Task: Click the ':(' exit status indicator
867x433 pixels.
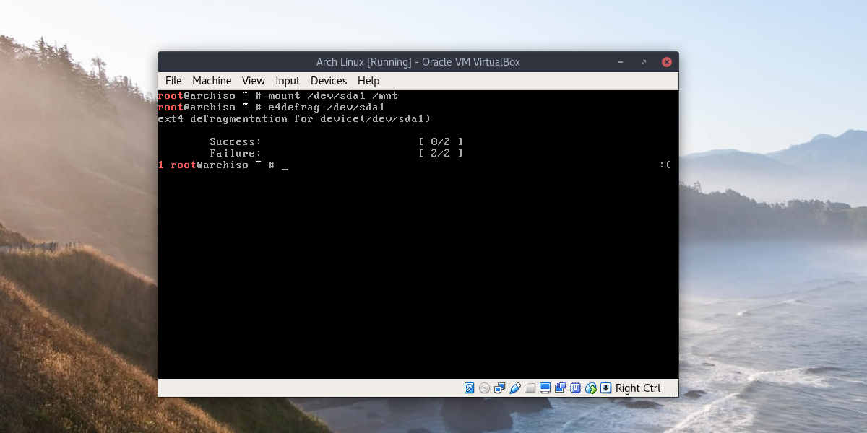Action: [x=665, y=165]
